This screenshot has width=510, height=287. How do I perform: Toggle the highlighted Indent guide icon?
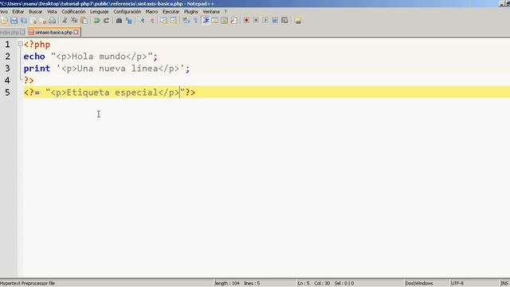coord(206,21)
